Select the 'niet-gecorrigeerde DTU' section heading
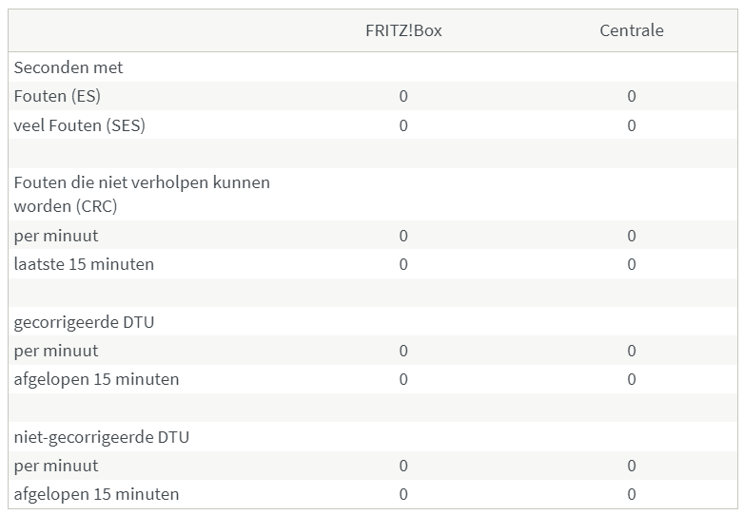Image resolution: width=744 pixels, height=515 pixels. [x=102, y=437]
